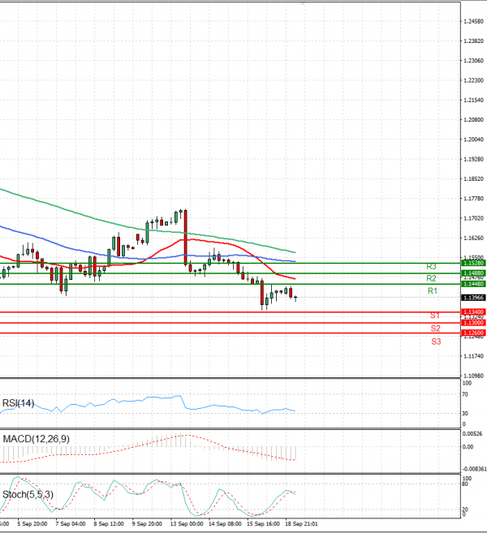Click the 1.18520 price axis value

[474, 178]
